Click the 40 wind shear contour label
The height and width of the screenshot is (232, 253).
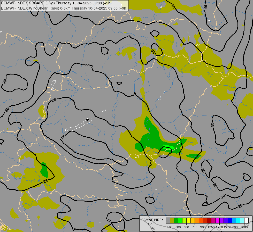(x=173, y=6)
